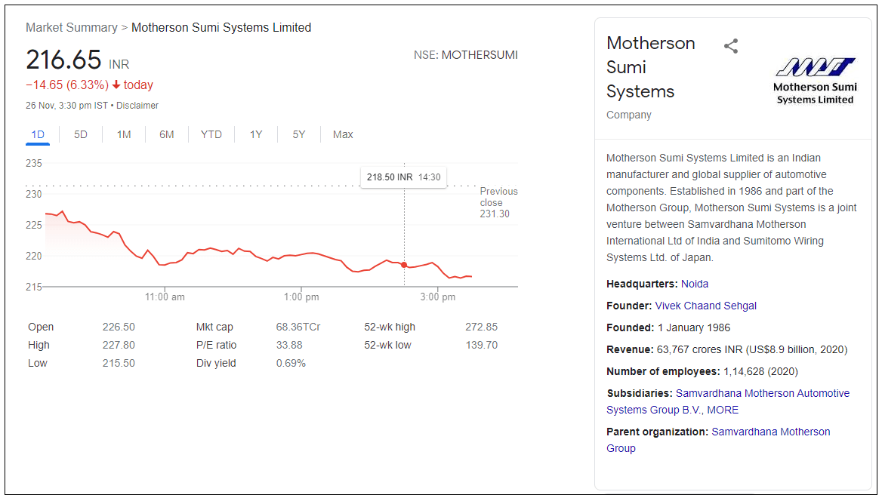Click the 215 y-axis label
Image resolution: width=882 pixels, height=498 pixels.
coord(34,287)
